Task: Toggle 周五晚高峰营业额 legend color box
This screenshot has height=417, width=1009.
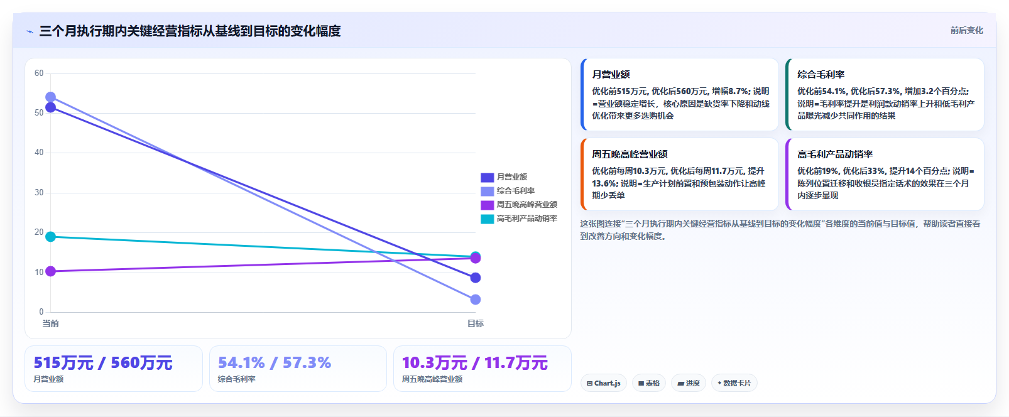Action: coord(488,205)
